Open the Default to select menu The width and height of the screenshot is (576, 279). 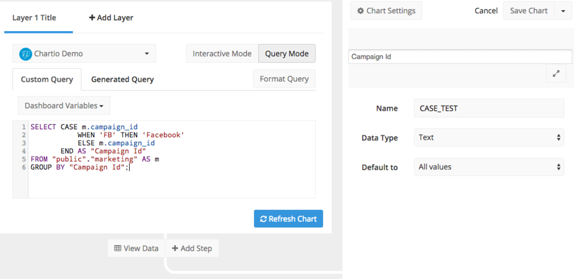tap(489, 167)
